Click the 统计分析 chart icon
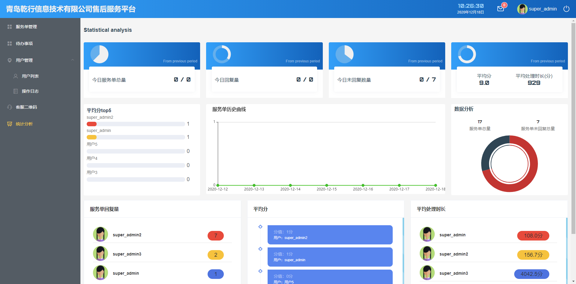 (10, 124)
